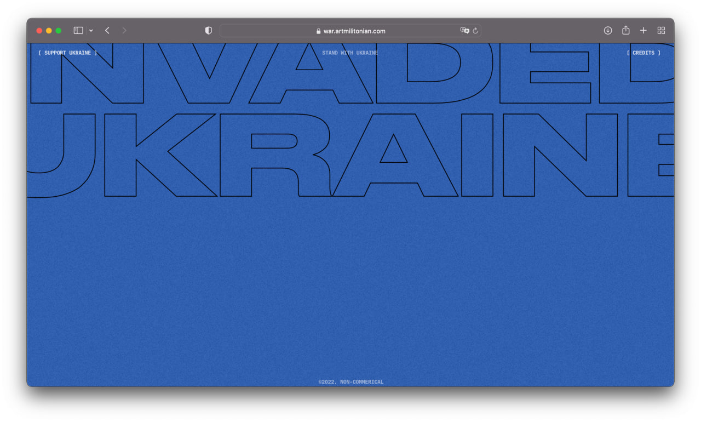
Task: Open the Support Ukraine link
Action: pyautogui.click(x=68, y=53)
